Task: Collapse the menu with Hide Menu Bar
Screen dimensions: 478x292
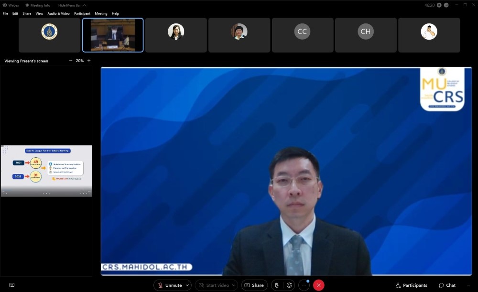Action: (72, 5)
